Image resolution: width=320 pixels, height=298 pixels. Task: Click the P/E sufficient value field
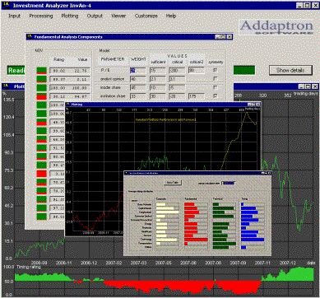click(157, 71)
